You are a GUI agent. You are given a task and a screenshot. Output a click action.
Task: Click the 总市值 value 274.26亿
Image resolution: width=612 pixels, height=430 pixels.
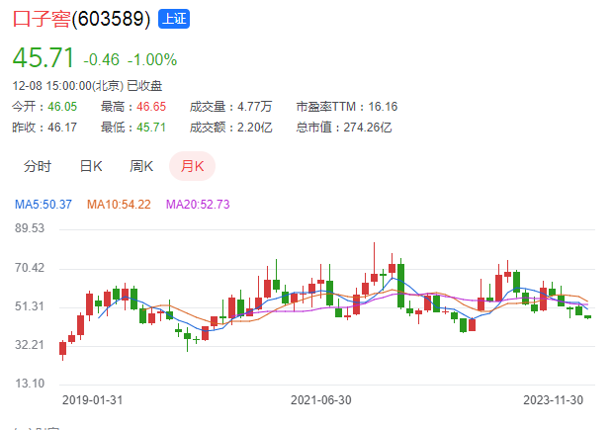point(367,128)
